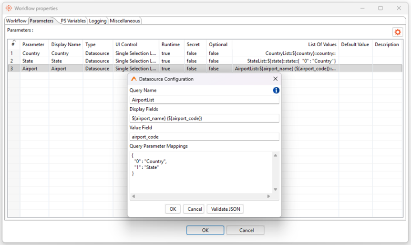Confirm Datasource Configuration with OK
The height and width of the screenshot is (245, 411).
pos(173,209)
